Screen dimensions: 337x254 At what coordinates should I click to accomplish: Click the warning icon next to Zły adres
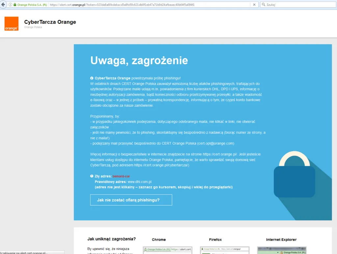click(92, 176)
